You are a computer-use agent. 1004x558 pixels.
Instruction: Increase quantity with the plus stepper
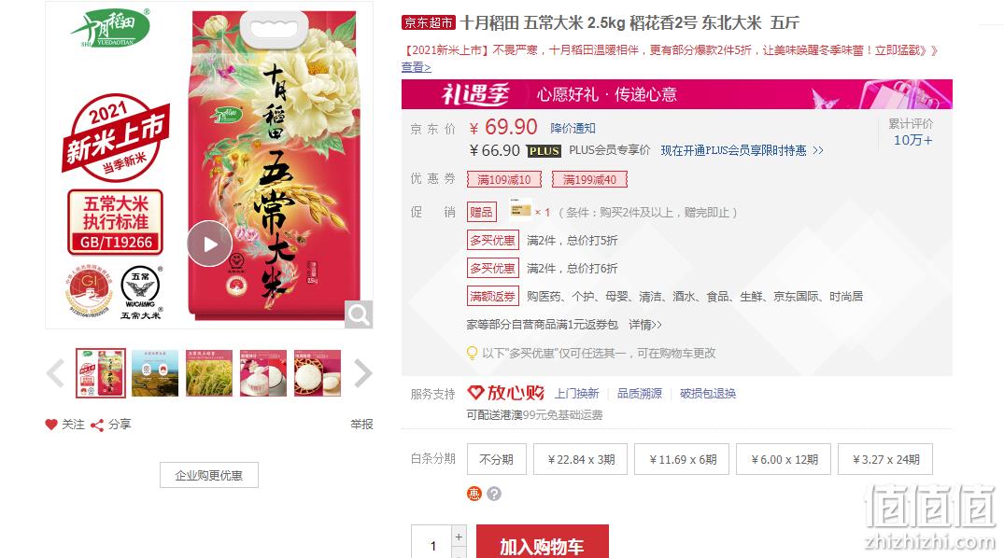[459, 537]
